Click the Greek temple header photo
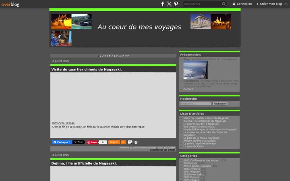This screenshot has height=181, width=290. pyautogui.click(x=201, y=22)
